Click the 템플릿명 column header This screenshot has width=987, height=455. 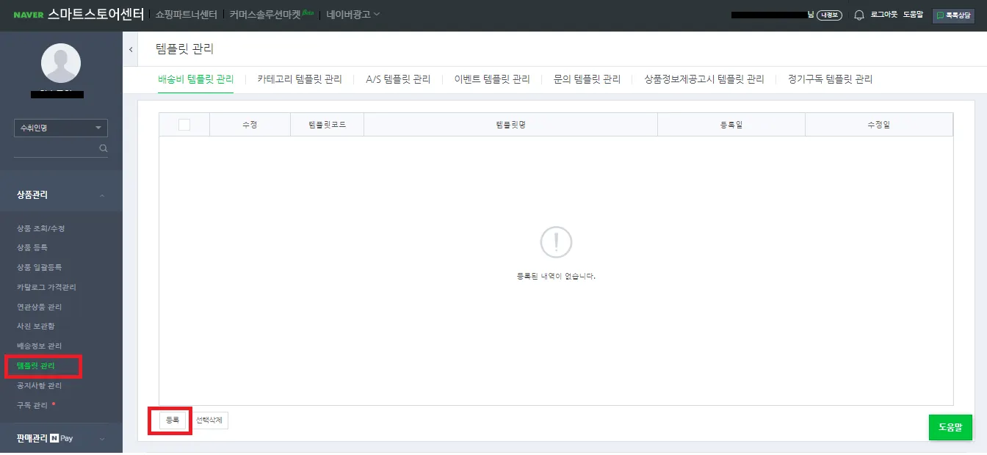pos(510,125)
